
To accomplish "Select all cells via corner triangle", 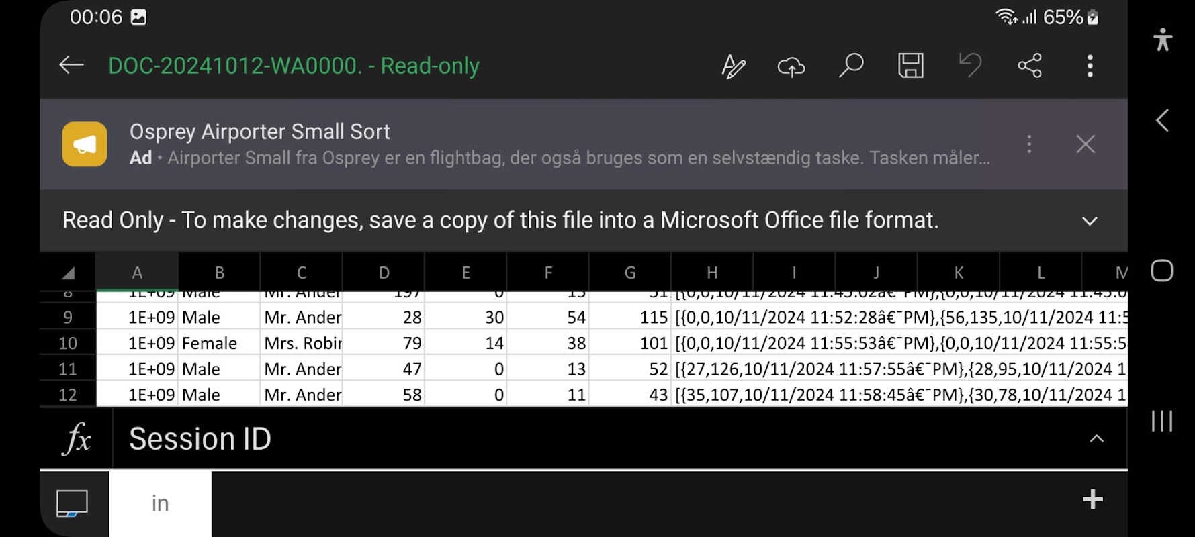I will coord(68,273).
